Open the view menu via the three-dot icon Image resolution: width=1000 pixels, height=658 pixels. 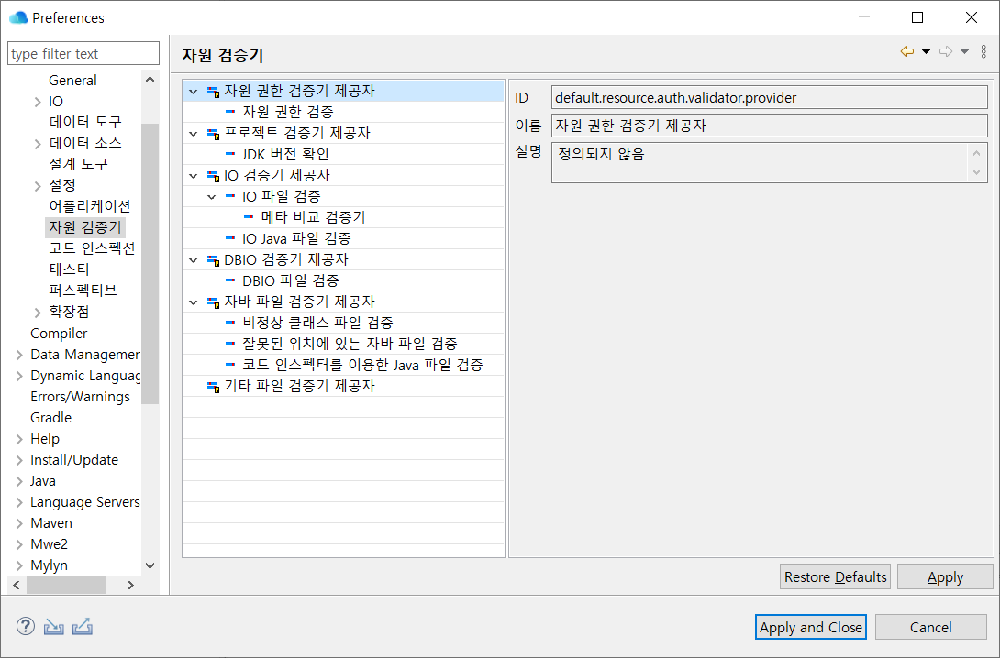tap(983, 51)
